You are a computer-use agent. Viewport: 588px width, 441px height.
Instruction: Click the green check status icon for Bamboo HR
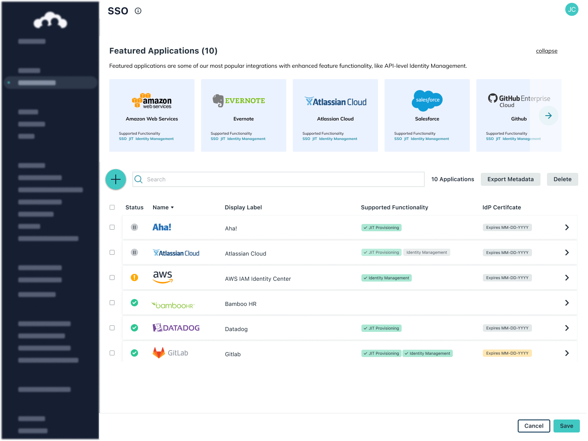(x=134, y=303)
